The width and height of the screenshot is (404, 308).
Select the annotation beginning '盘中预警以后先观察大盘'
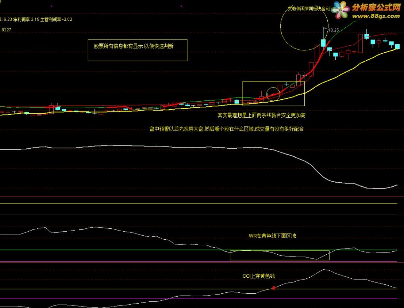[x=227, y=129]
